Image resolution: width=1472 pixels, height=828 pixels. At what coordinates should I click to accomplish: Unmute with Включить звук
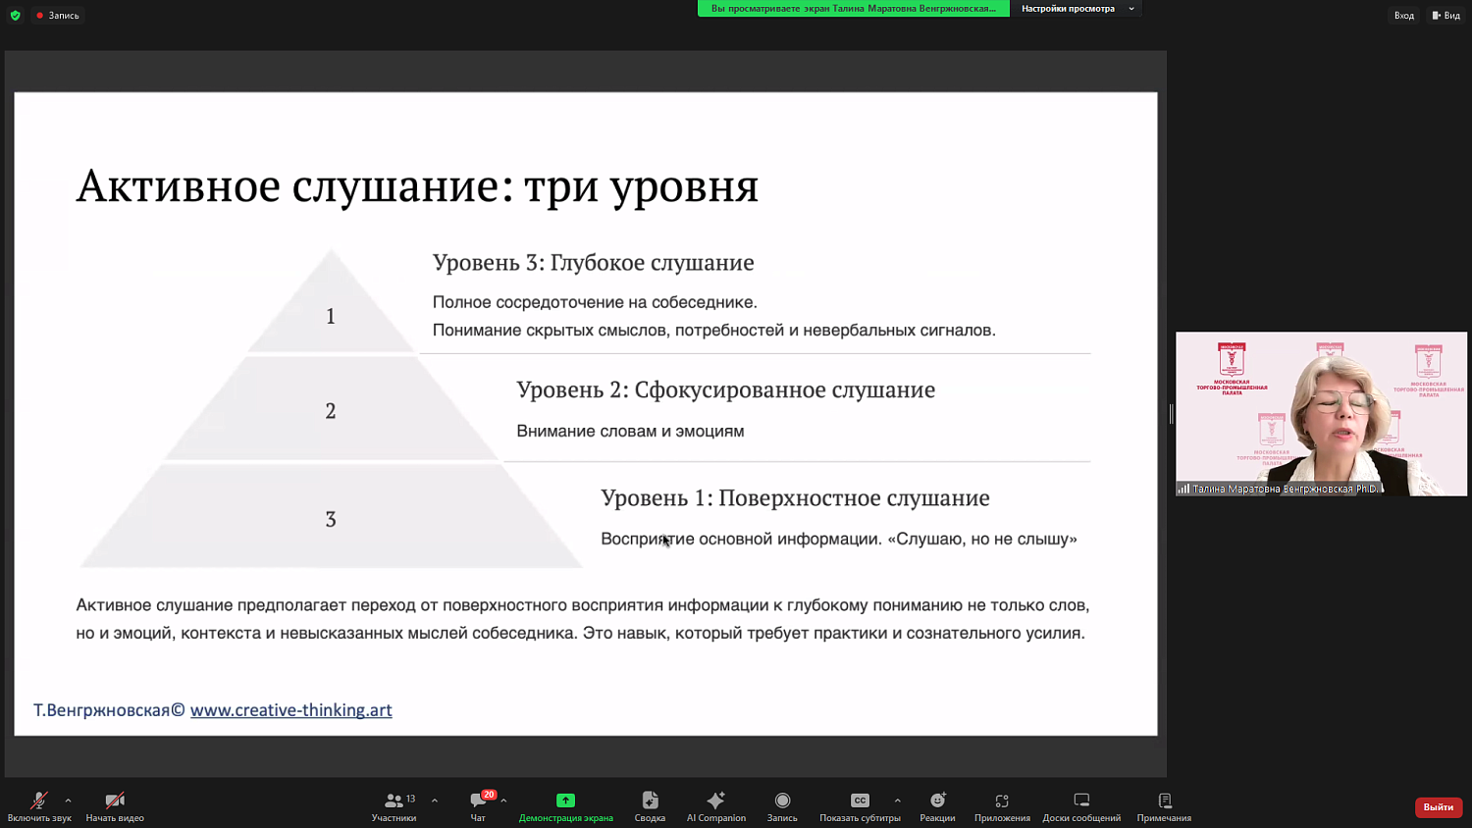pos(37,804)
